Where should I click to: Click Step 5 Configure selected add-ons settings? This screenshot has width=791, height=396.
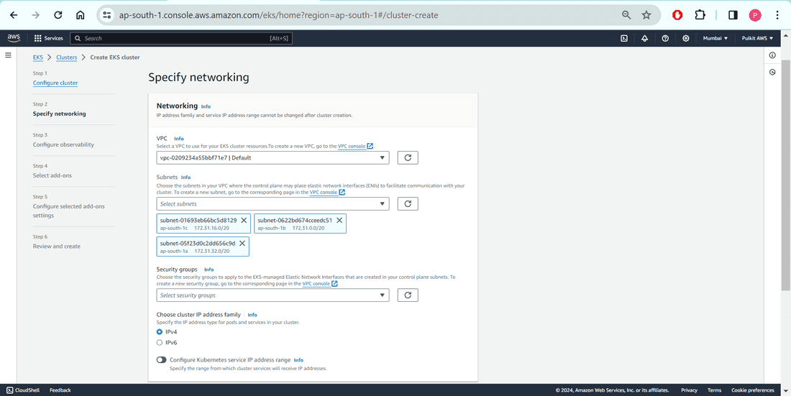pos(68,211)
